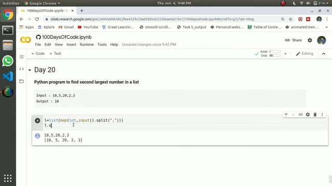The image size is (332, 186).
Task: Open Gmail bookmark
Action: pos(66,27)
